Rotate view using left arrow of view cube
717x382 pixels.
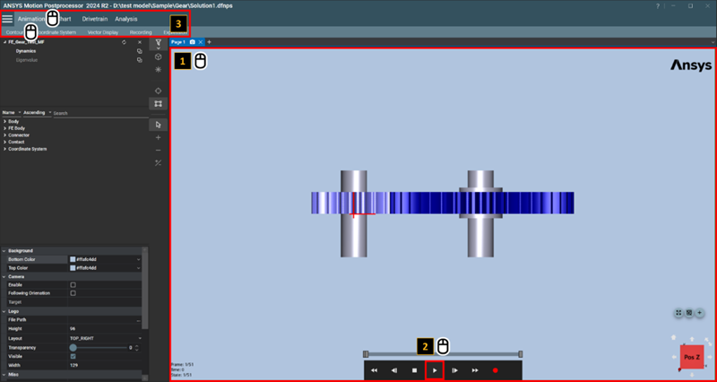click(674, 356)
